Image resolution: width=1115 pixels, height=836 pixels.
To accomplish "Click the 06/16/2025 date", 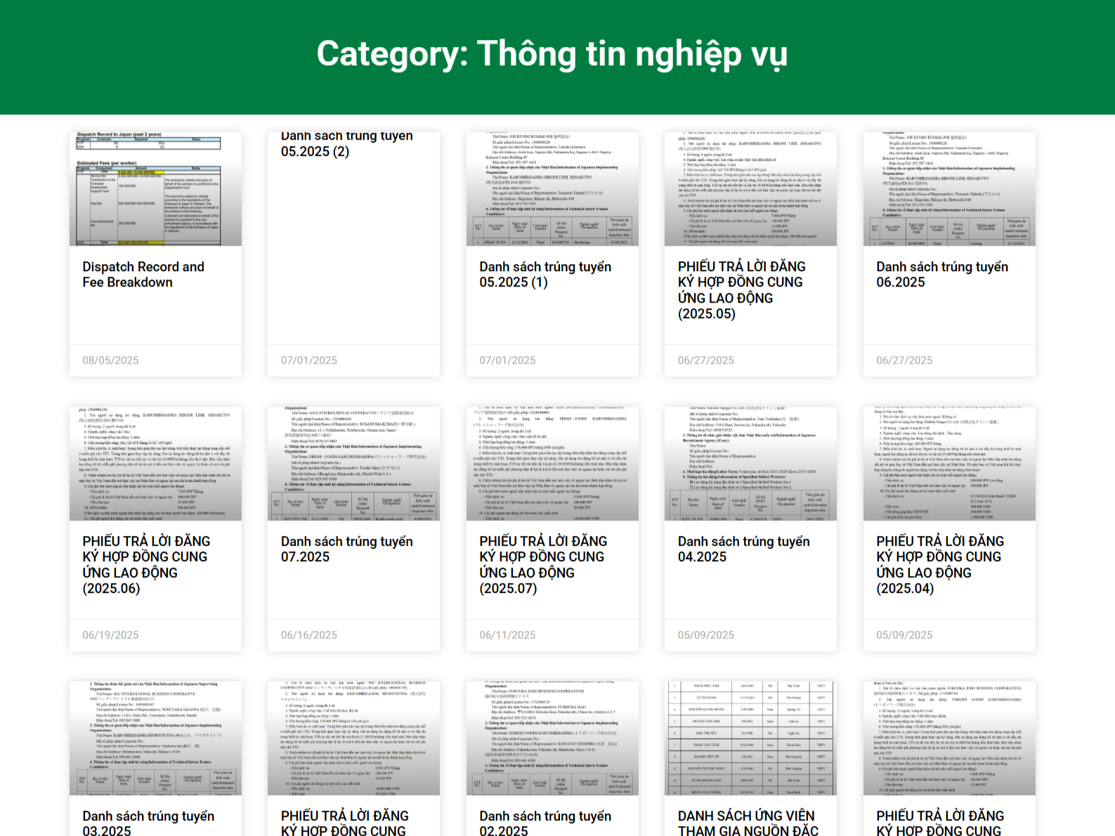I will 309,635.
